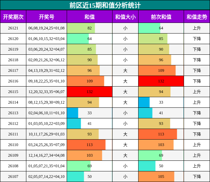This screenshot has width=210, height=182.
Task: Select the '前次和值' column header
Action: [x=161, y=17]
